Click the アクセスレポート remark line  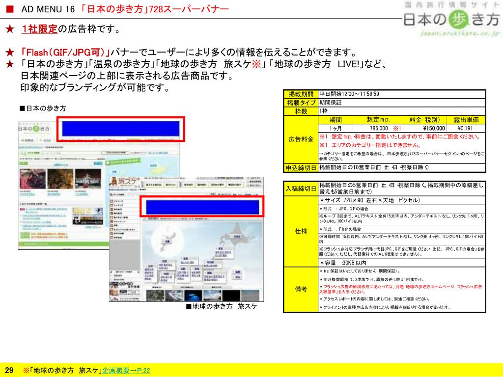click(x=374, y=299)
